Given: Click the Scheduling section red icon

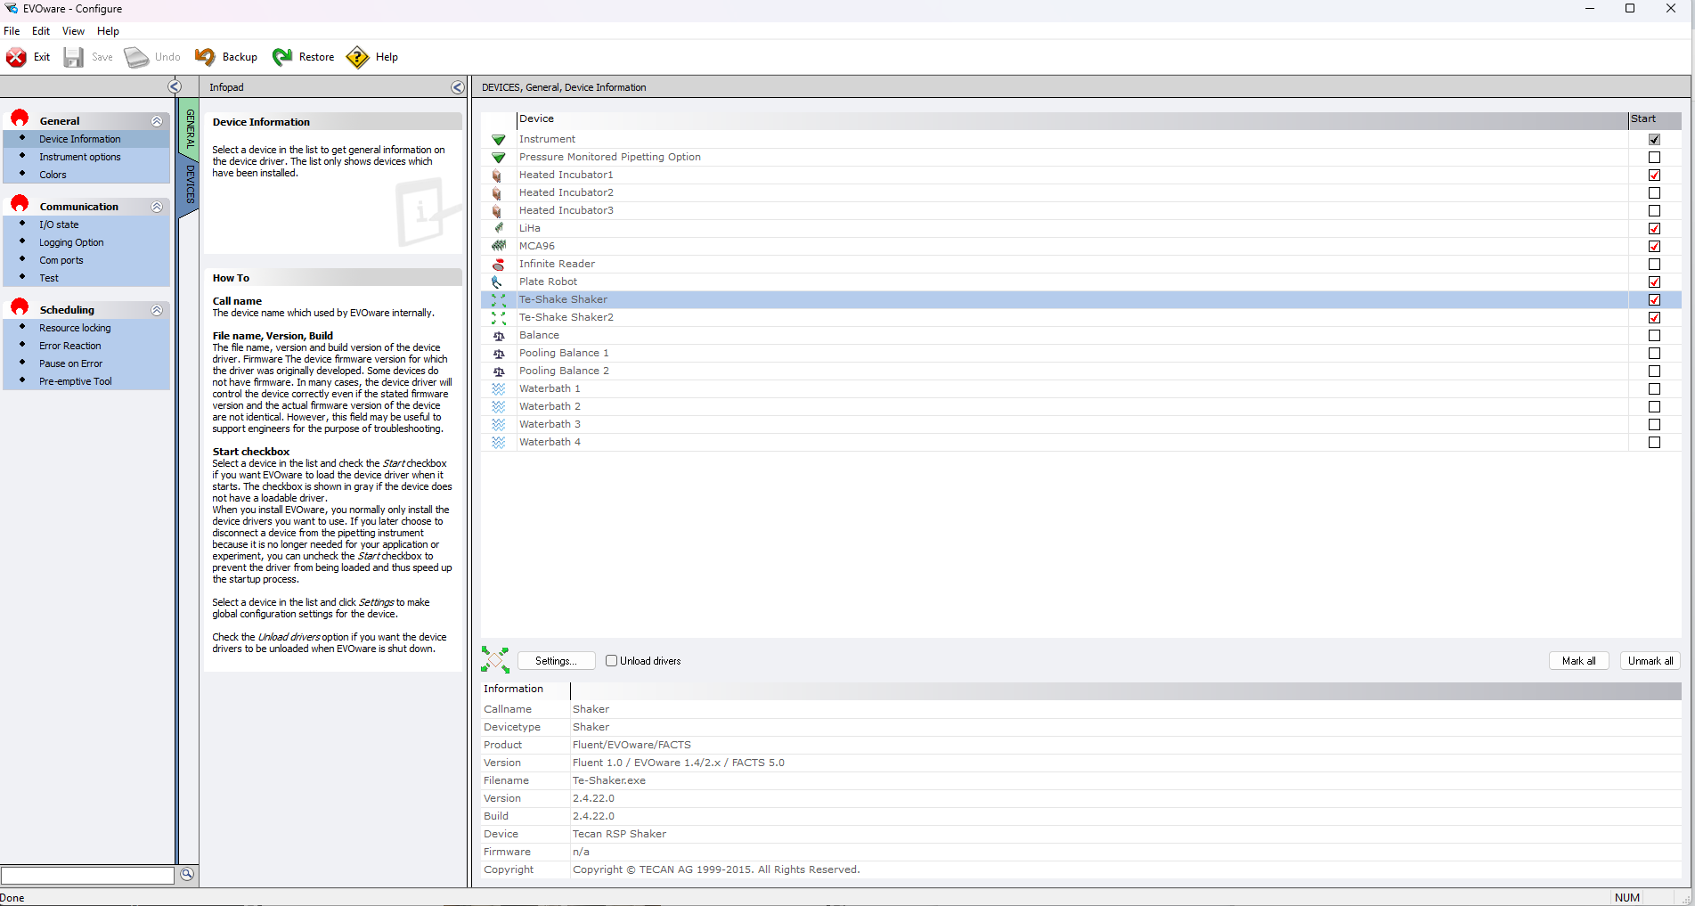Looking at the screenshot, I should pyautogui.click(x=20, y=307).
